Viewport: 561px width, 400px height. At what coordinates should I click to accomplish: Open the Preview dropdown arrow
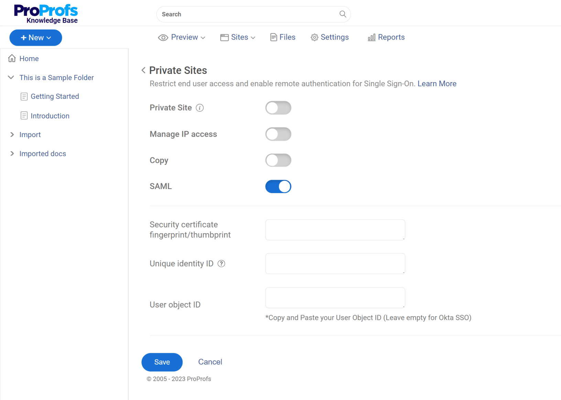pos(203,38)
